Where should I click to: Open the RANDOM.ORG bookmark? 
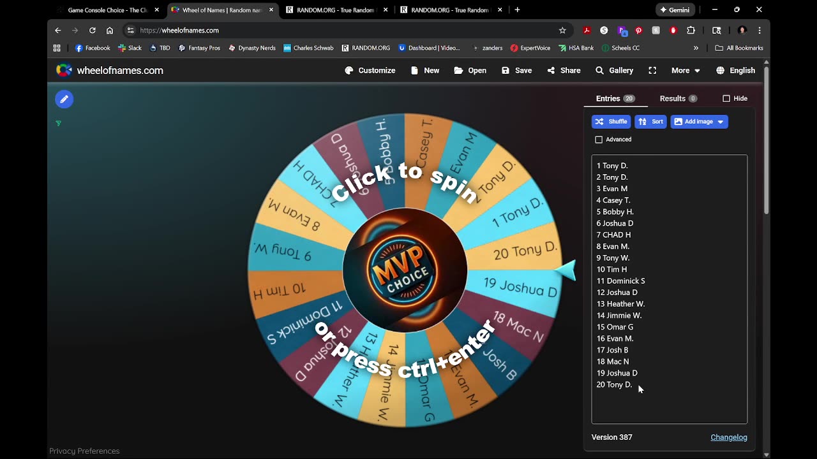(366, 48)
